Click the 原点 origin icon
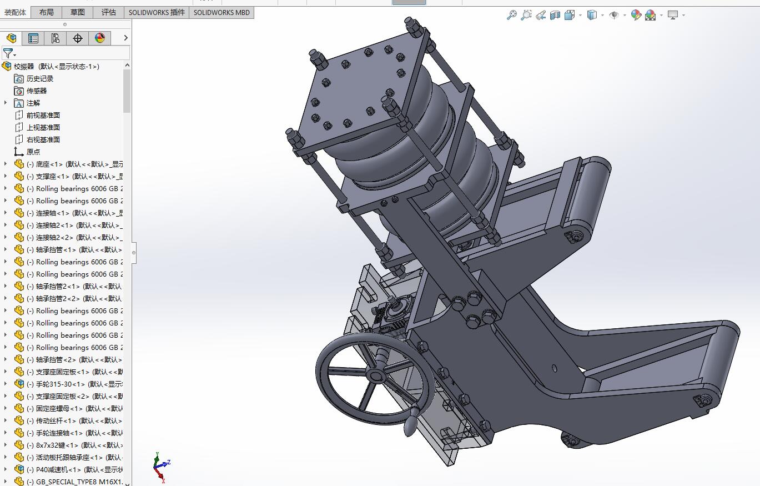The image size is (760, 486). coord(19,152)
